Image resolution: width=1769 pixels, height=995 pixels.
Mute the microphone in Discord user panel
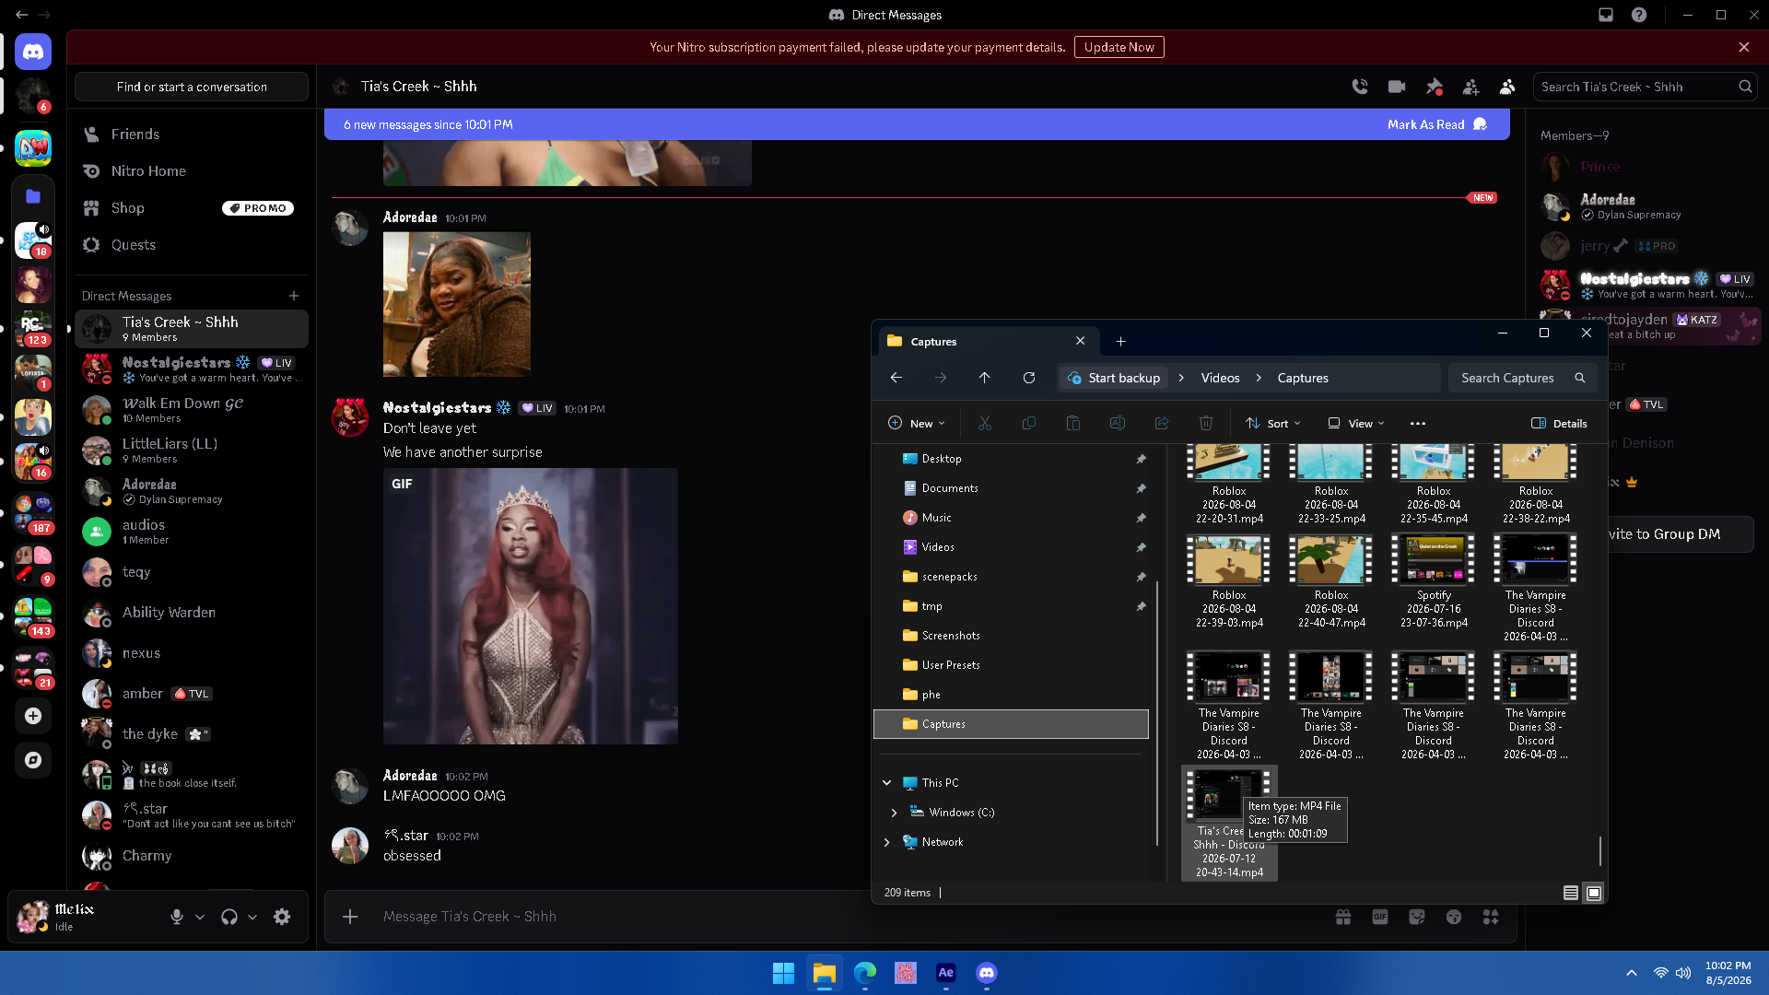pos(177,917)
